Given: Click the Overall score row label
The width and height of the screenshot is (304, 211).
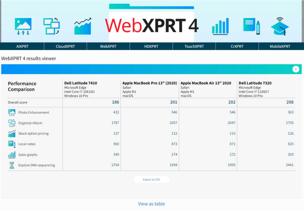Looking at the screenshot, I should 18,102.
